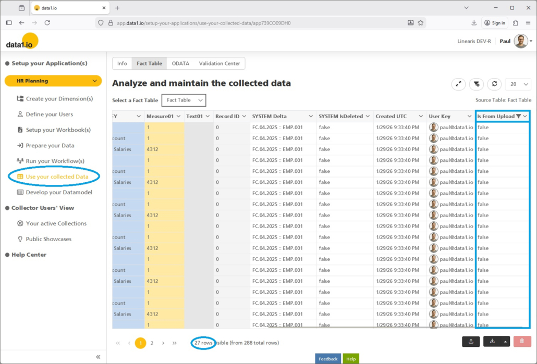The width and height of the screenshot is (537, 364).
Task: Refresh the fact table data
Action: pyautogui.click(x=494, y=84)
